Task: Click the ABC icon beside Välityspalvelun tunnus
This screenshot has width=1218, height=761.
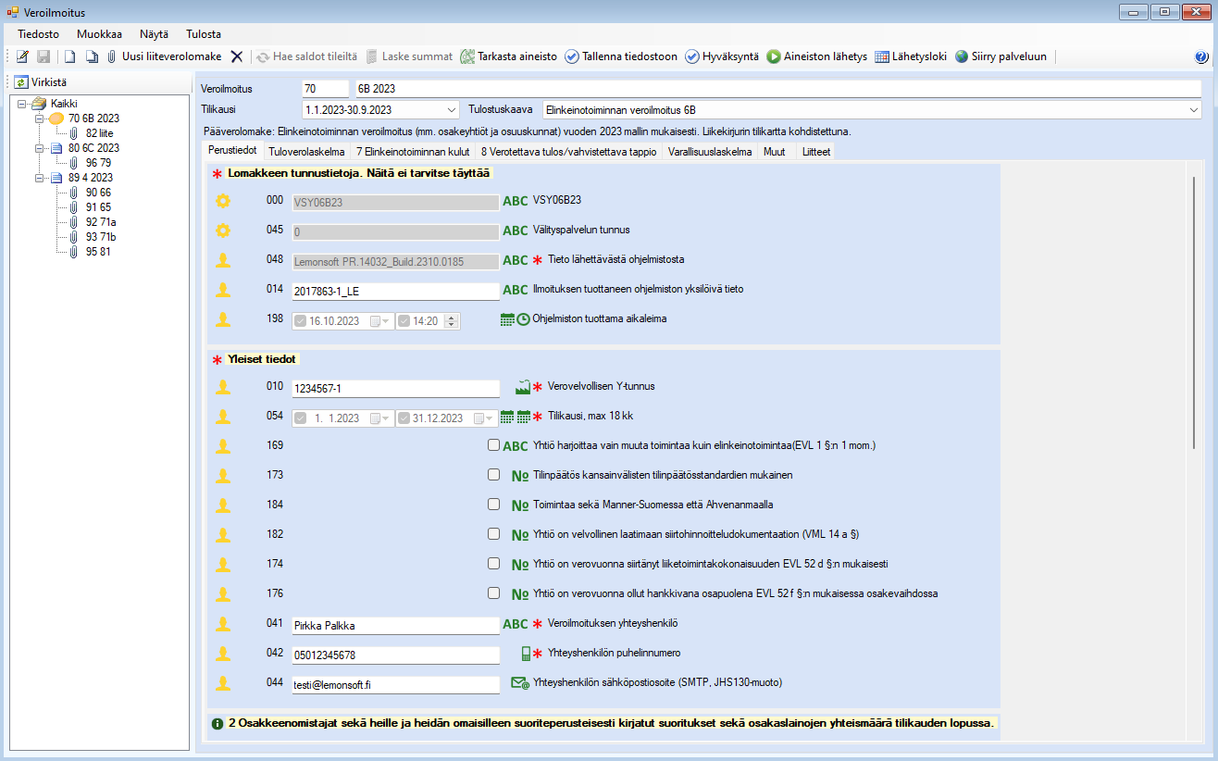Action: click(x=516, y=231)
